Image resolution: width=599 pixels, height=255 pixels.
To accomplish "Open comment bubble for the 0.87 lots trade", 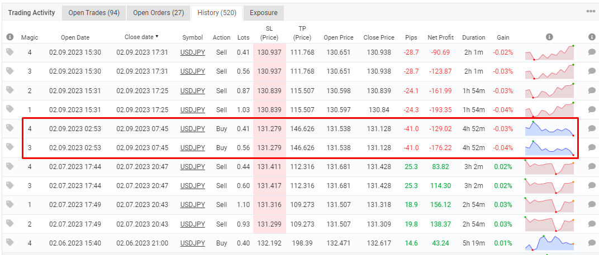I will point(592,90).
